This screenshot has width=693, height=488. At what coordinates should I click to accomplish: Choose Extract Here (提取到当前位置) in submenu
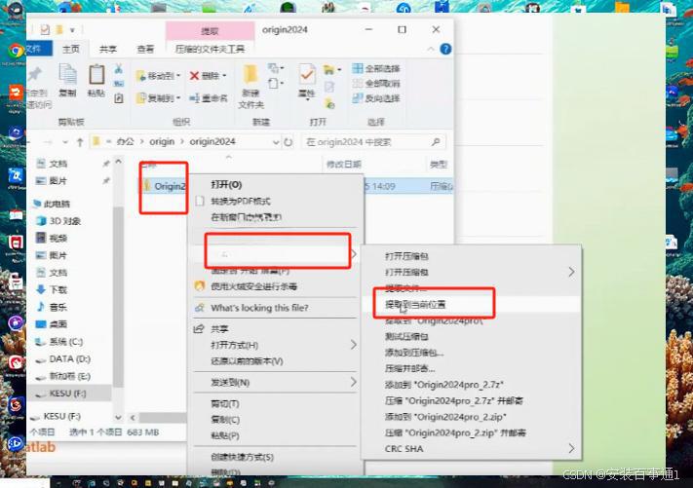[415, 304]
